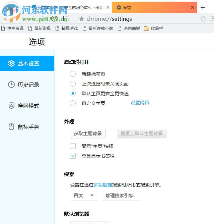Click the 管理搜索引擎... button
Image resolution: width=214 pixels, height=224 pixels.
click(x=121, y=195)
